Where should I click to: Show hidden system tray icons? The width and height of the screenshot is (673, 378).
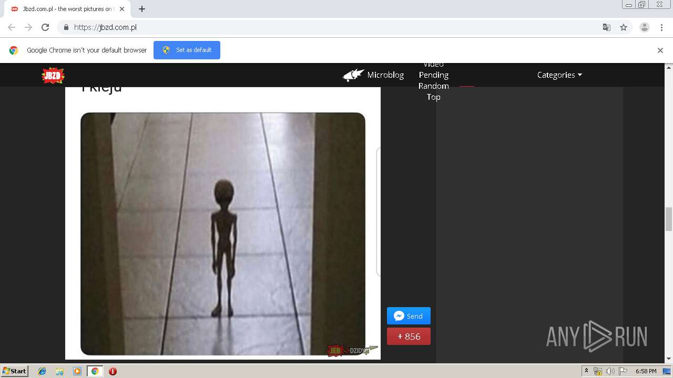pyautogui.click(x=586, y=371)
